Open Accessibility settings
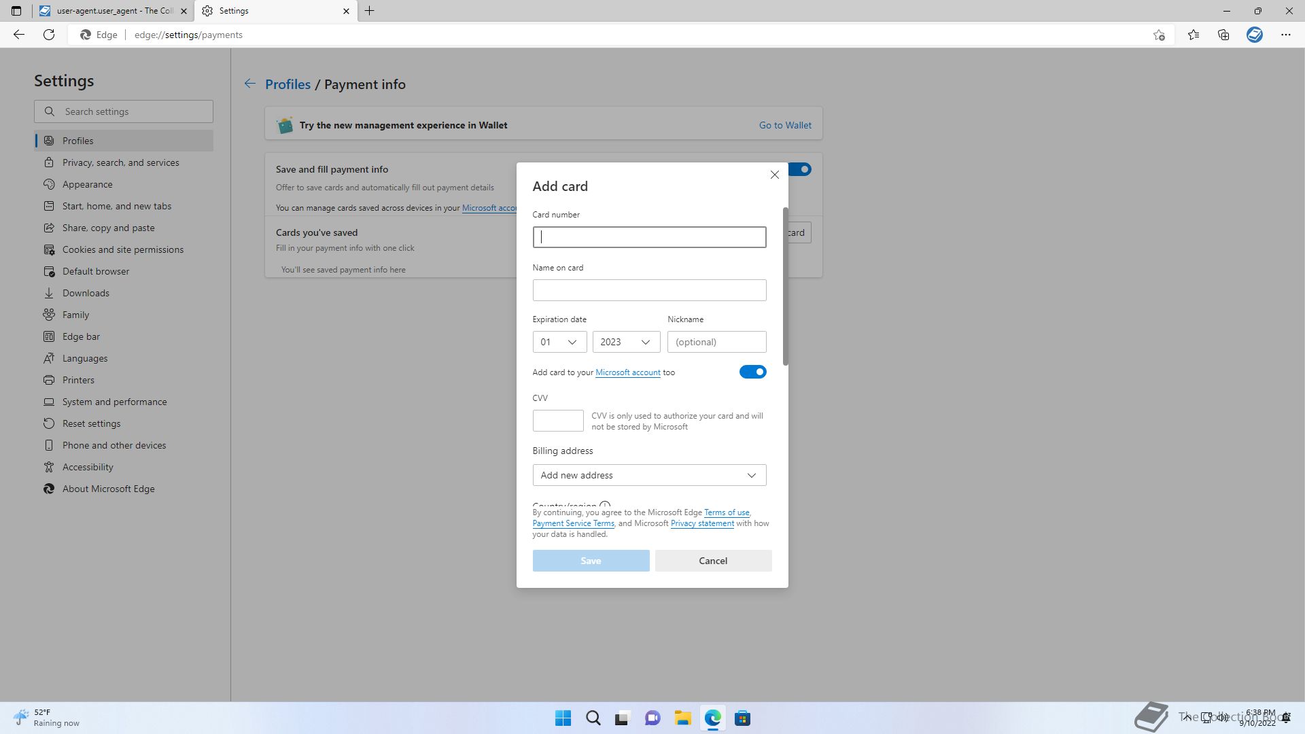The width and height of the screenshot is (1305, 734). 124,467
